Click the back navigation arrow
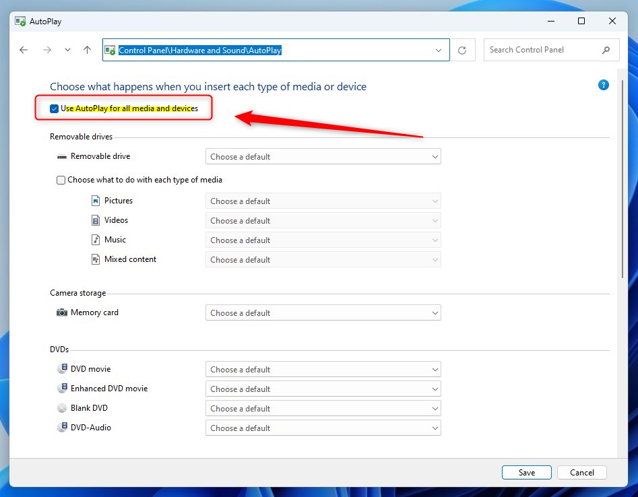The height and width of the screenshot is (497, 638). 24,50
